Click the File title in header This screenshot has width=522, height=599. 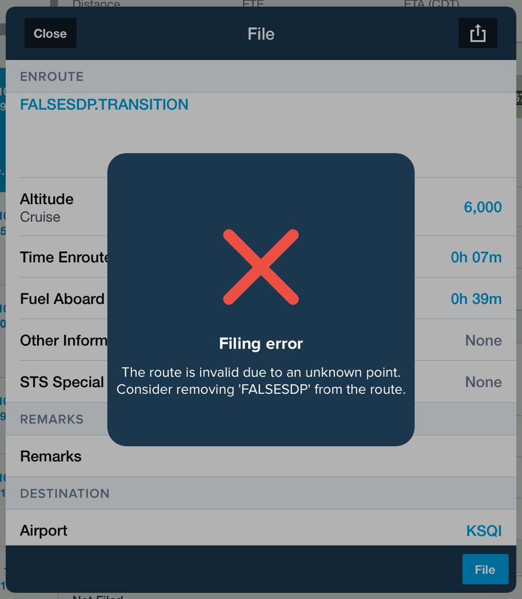pyautogui.click(x=261, y=34)
